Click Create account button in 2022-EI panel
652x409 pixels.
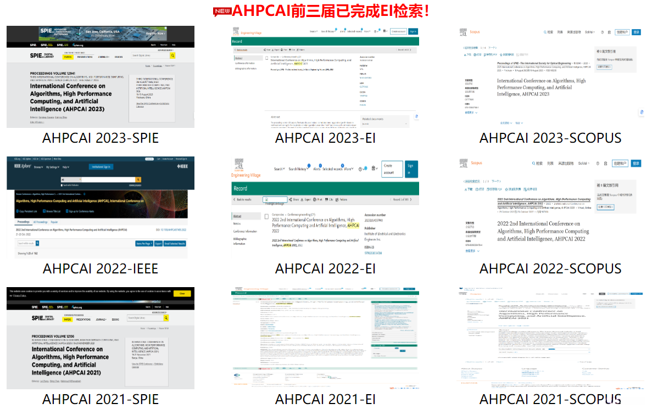pyautogui.click(x=392, y=169)
